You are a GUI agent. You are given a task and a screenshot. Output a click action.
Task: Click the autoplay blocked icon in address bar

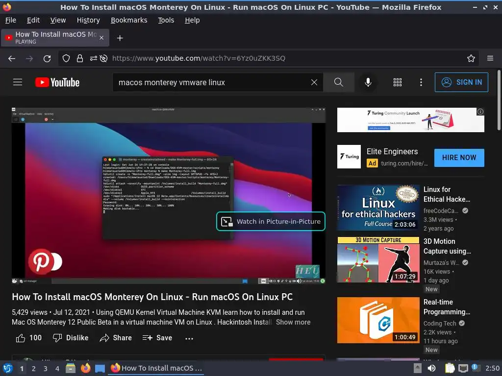coord(103,59)
